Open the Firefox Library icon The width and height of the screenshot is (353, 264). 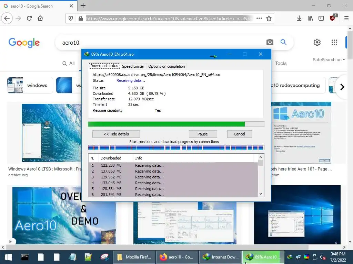coord(310,19)
